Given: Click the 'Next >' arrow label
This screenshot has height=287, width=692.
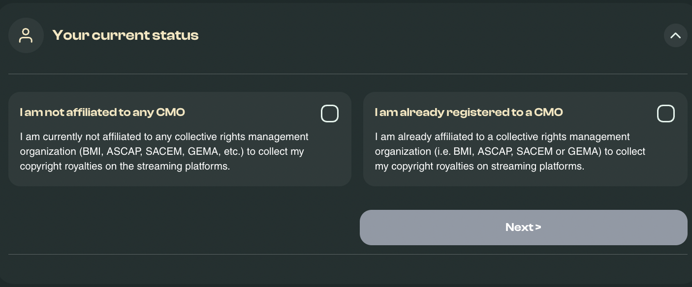Looking at the screenshot, I should pos(523,228).
